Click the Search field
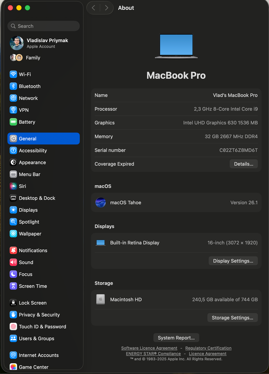Viewport: 269px width, 374px height. click(44, 26)
